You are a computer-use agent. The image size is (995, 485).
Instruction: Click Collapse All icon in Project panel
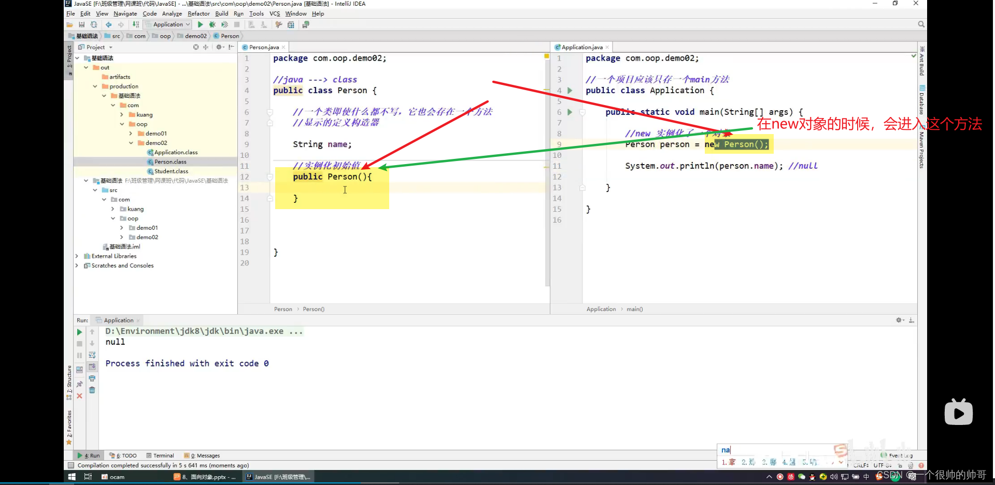point(206,47)
